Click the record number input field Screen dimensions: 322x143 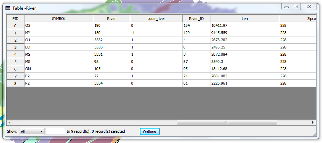[55, 131]
